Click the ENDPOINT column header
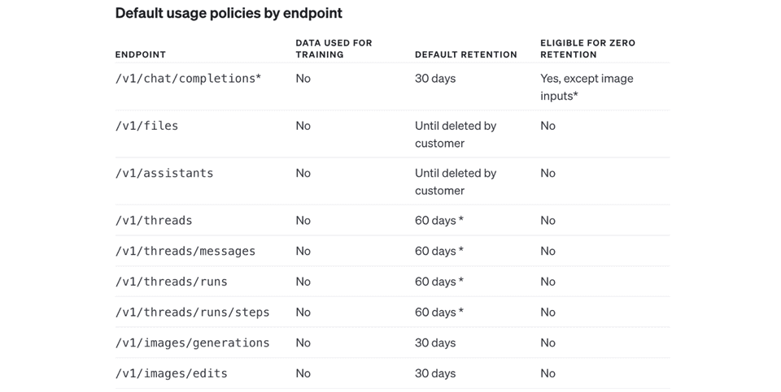781x392 pixels. point(140,55)
